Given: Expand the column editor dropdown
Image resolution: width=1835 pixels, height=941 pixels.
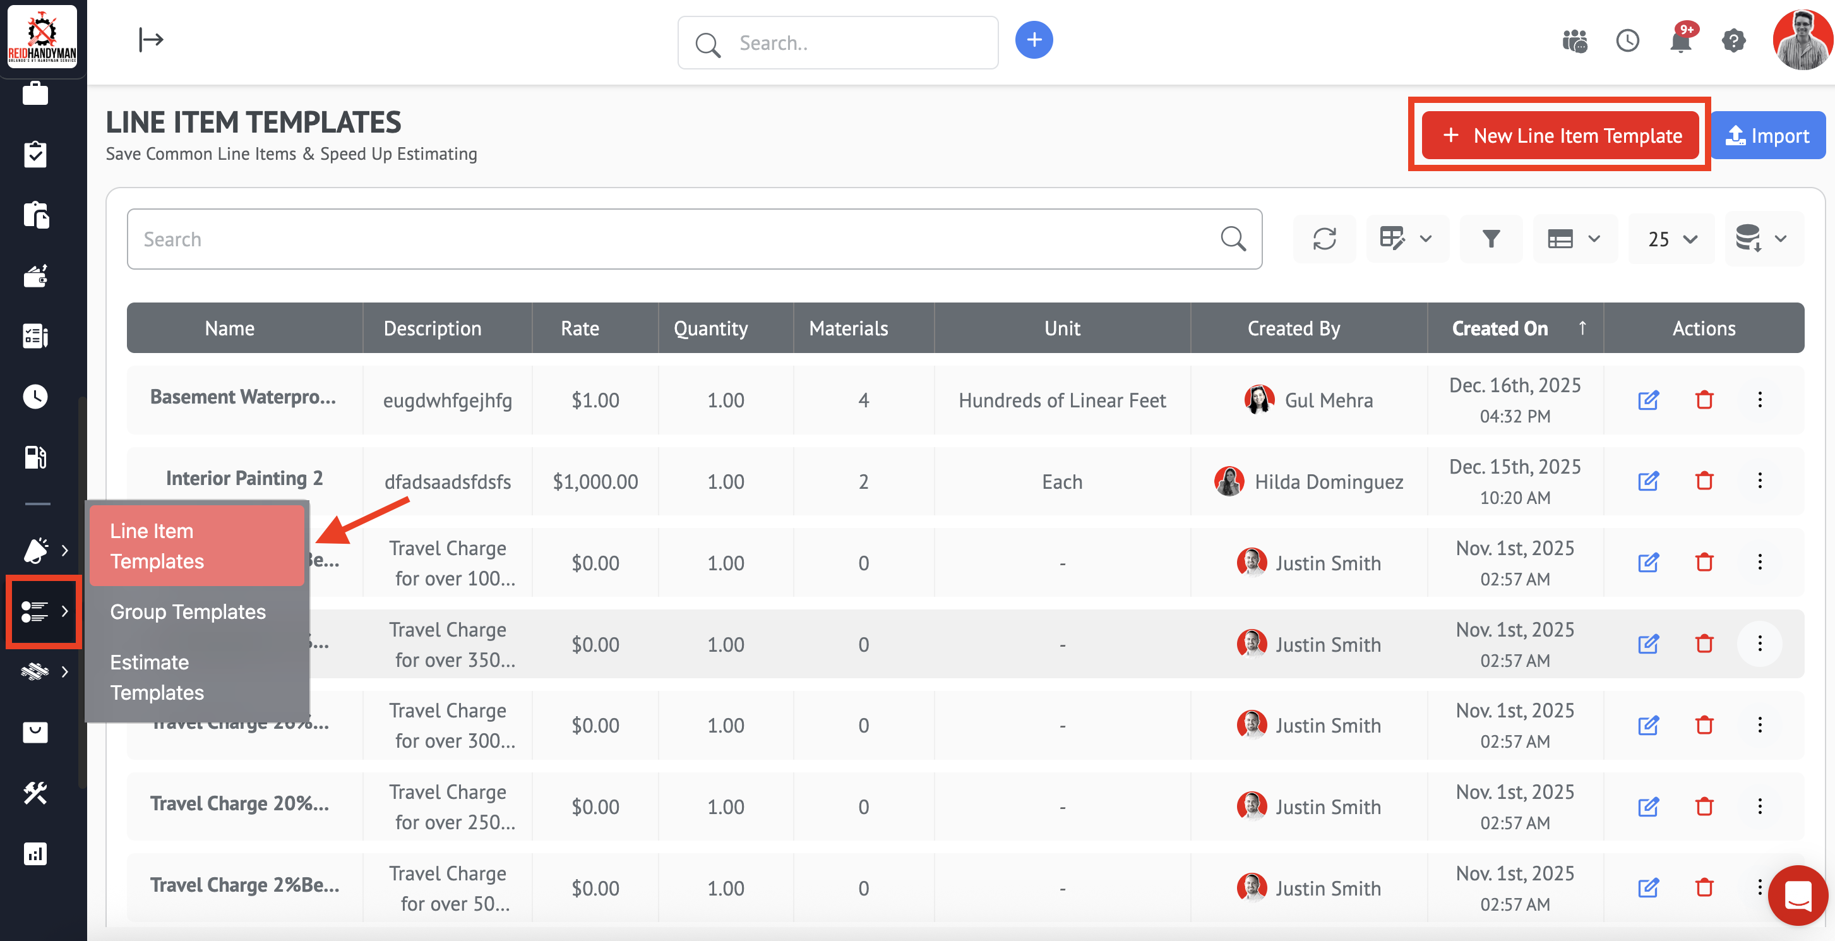Looking at the screenshot, I should pos(1406,239).
